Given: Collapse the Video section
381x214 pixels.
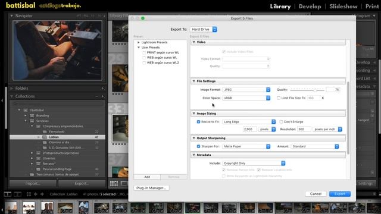Looking at the screenshot, I should point(194,42).
